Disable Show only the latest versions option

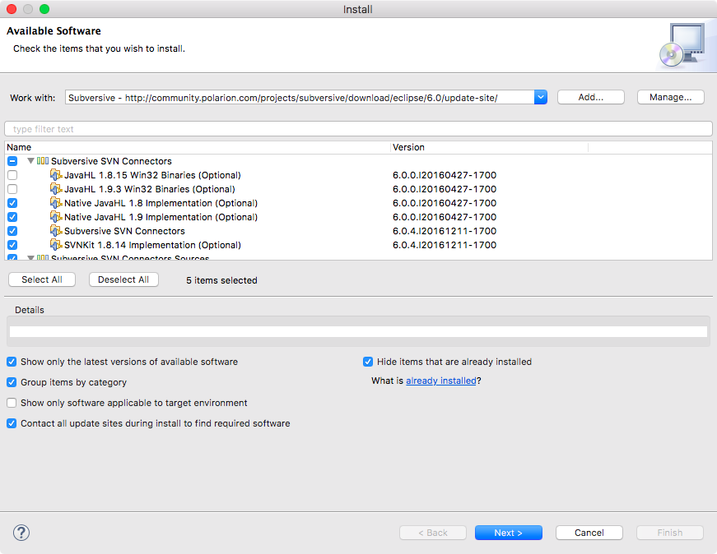tap(12, 362)
